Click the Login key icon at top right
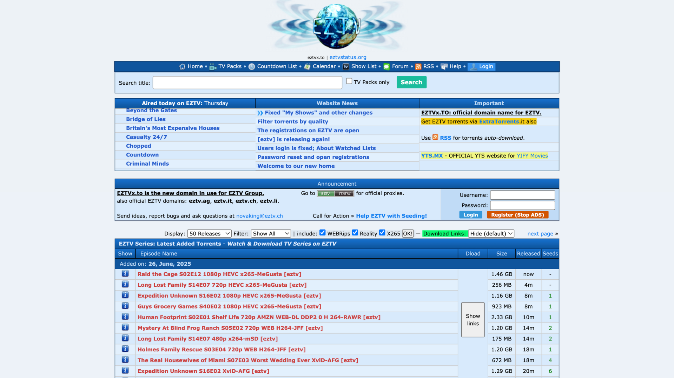 pyautogui.click(x=474, y=67)
